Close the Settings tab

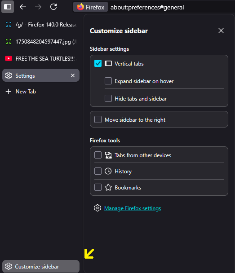coord(73,75)
